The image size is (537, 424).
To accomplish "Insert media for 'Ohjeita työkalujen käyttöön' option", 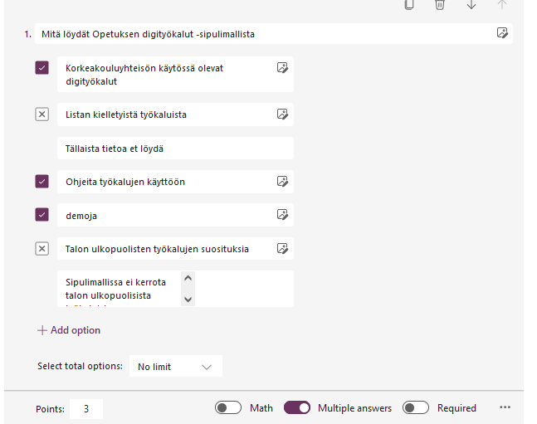I will 282,181.
